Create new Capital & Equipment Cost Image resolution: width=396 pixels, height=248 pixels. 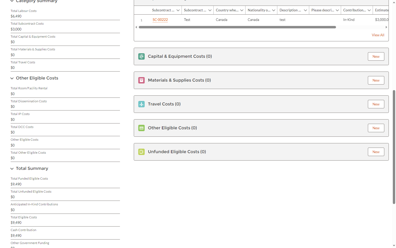tap(376, 56)
